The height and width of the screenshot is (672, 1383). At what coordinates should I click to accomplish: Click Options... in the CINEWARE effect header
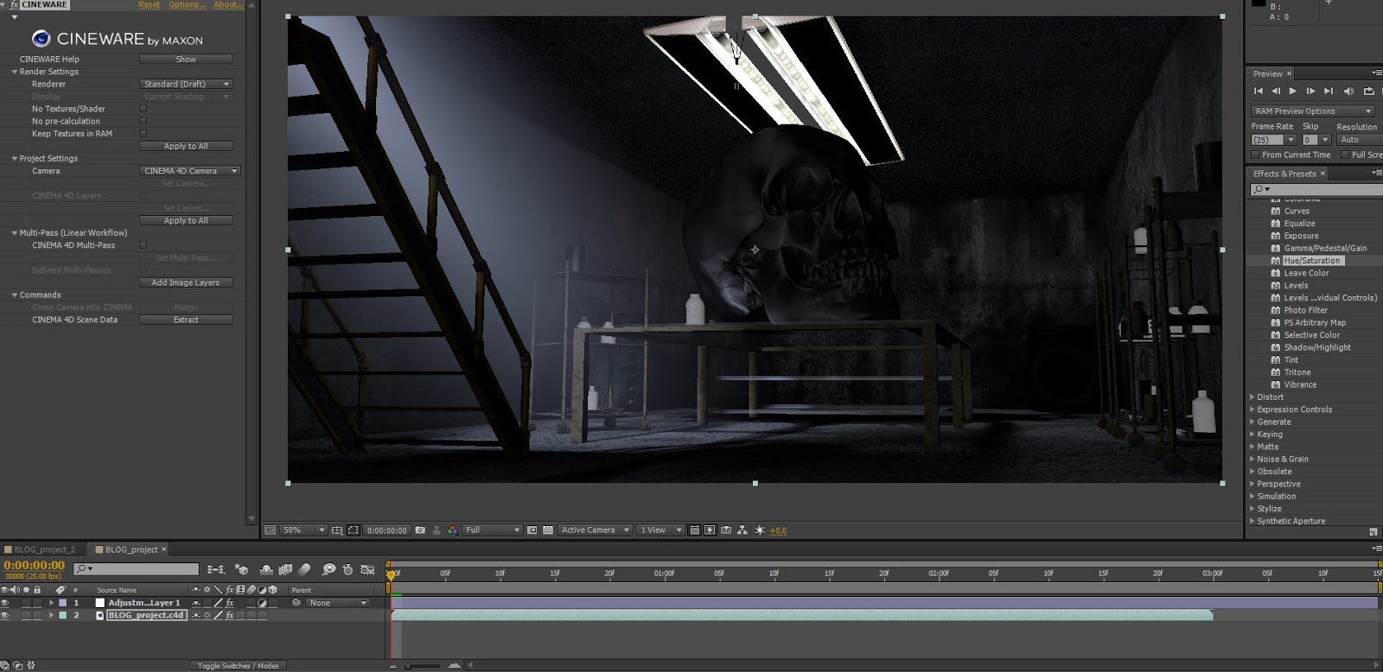coord(187,5)
